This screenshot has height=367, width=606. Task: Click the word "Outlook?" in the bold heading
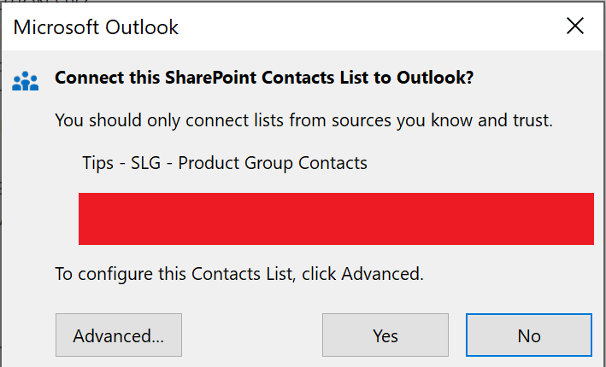click(x=435, y=79)
